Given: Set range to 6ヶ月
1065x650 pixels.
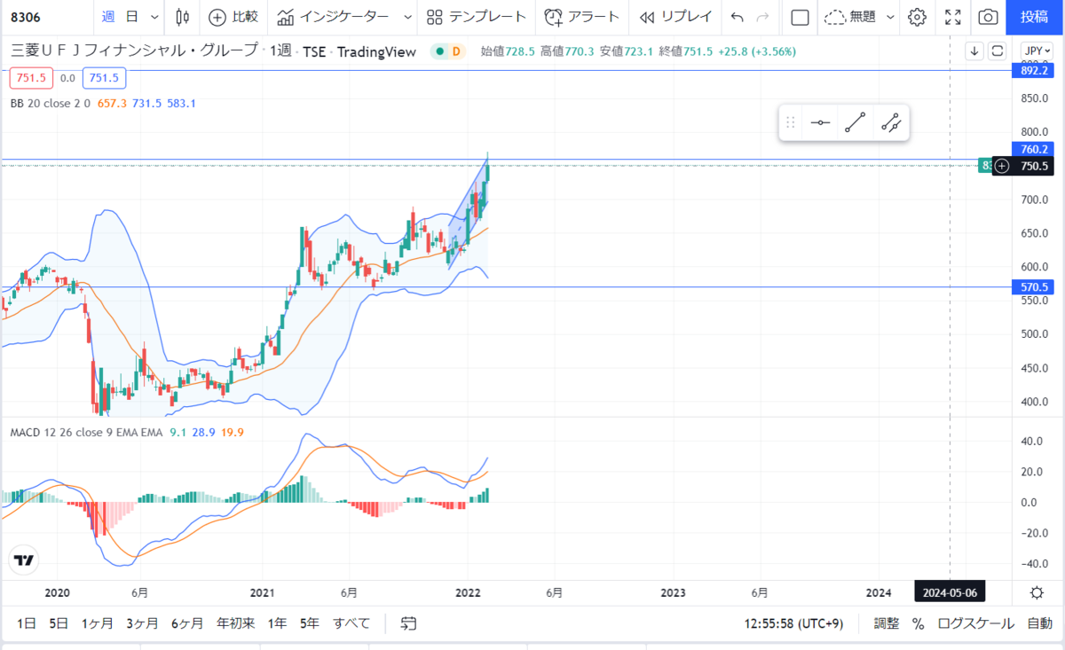Looking at the screenshot, I should tap(187, 623).
